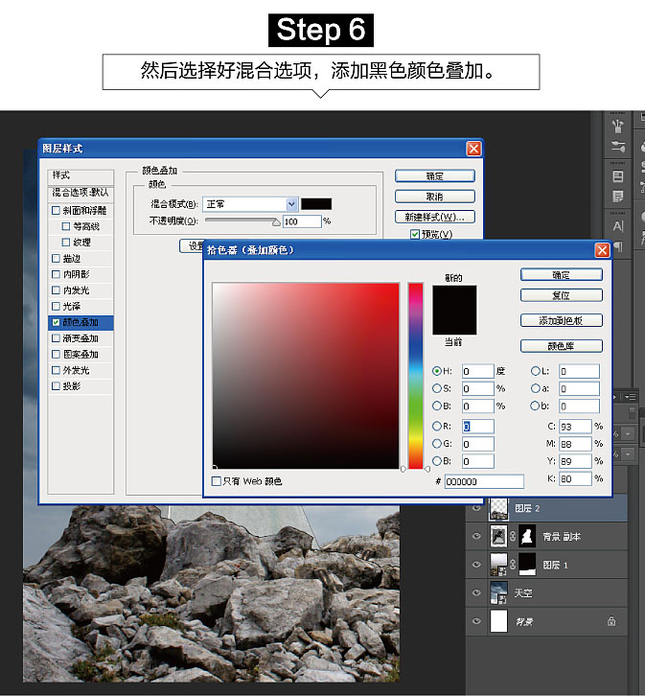Screen dimensions: 645x696
Task: Enable the 内发光 checkbox
Action: click(56, 290)
